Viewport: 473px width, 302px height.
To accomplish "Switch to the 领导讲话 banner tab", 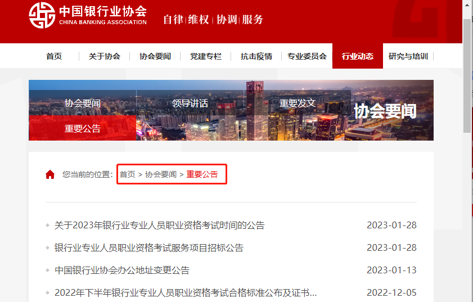I will coord(190,103).
